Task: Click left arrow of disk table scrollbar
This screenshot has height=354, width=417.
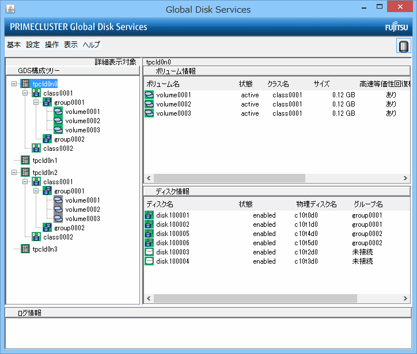Action: pos(149,299)
